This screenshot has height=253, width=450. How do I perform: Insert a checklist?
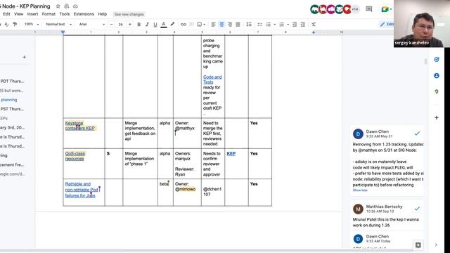point(259,25)
